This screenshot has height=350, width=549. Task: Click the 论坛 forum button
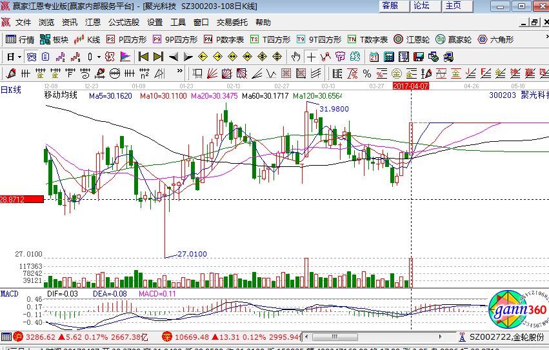pos(422,6)
